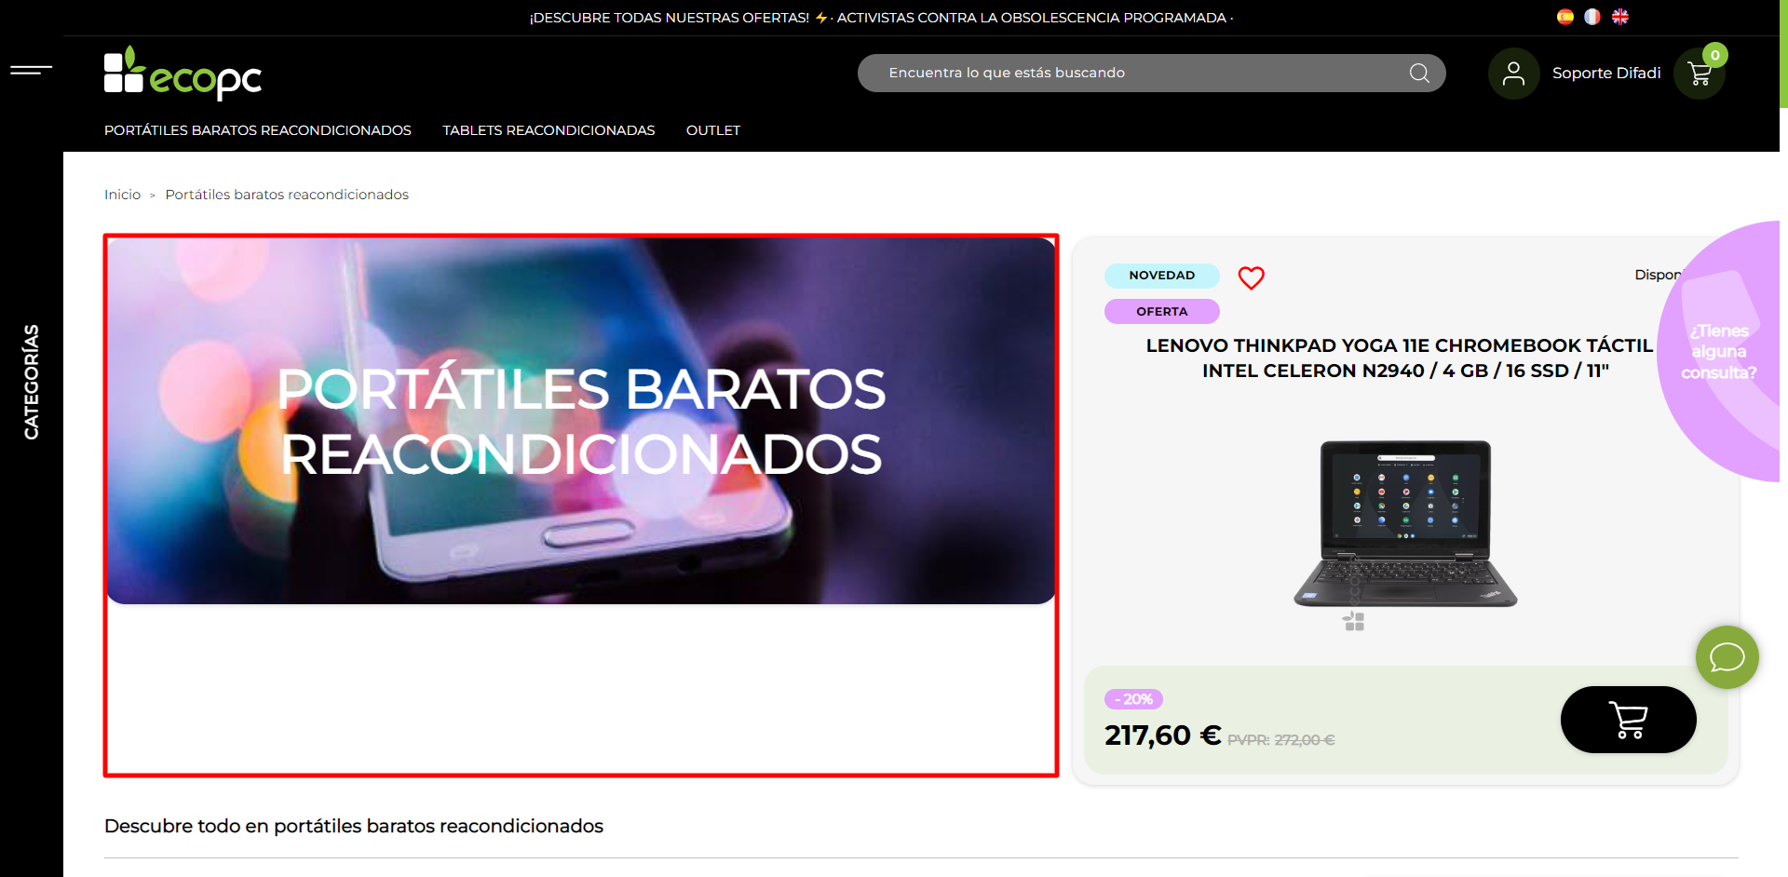Switch language to Spanish flag
The height and width of the screenshot is (877, 1788).
pyautogui.click(x=1565, y=17)
